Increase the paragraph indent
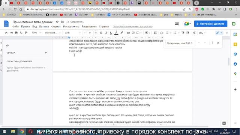 187,33
